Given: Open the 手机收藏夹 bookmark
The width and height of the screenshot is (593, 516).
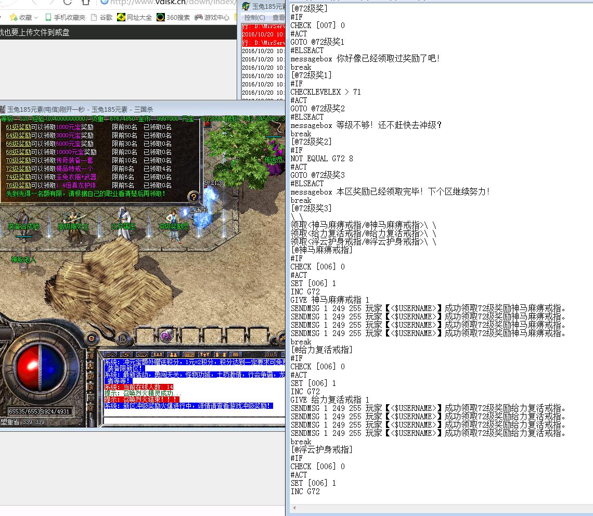Looking at the screenshot, I should [x=66, y=17].
